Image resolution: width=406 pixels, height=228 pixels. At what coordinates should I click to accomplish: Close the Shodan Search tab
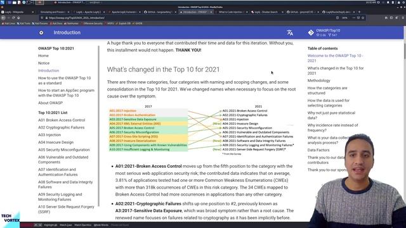tap(282, 12)
